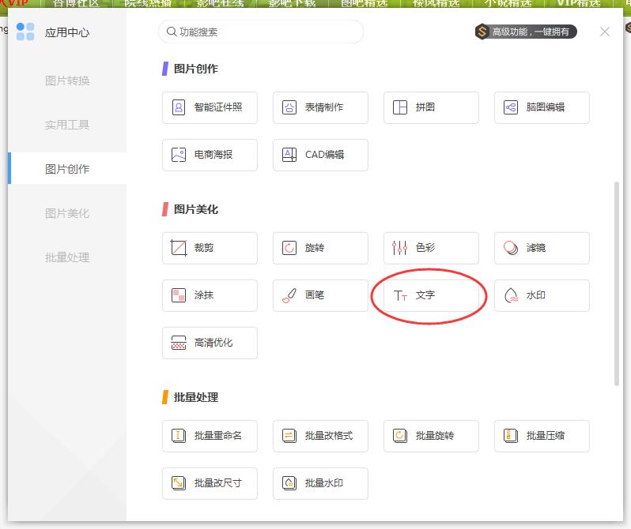631x529 pixels.
Task: Select the 水印 watermark tool
Action: pos(542,295)
